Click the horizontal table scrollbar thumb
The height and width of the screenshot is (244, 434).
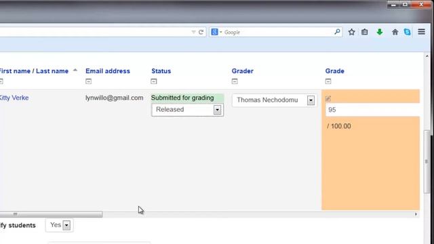[52, 214]
